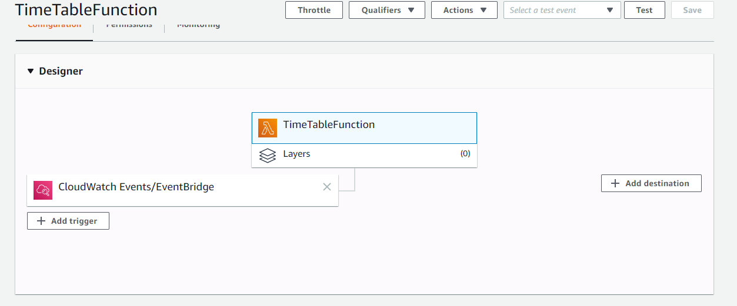This screenshot has height=306, width=737.
Task: Go to the Monitoring tab
Action: (198, 26)
